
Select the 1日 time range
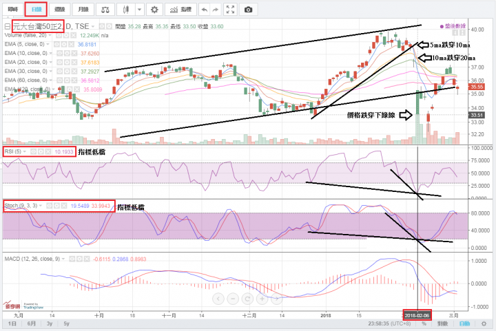click(x=12, y=323)
